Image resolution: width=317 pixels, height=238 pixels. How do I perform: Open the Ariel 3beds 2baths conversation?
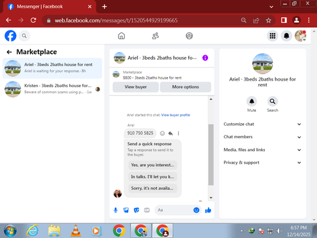(x=52, y=68)
